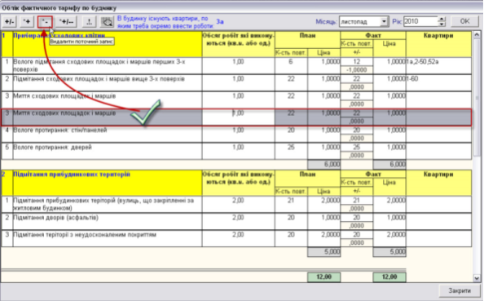Click fact count cell showing 12

click(x=357, y=61)
